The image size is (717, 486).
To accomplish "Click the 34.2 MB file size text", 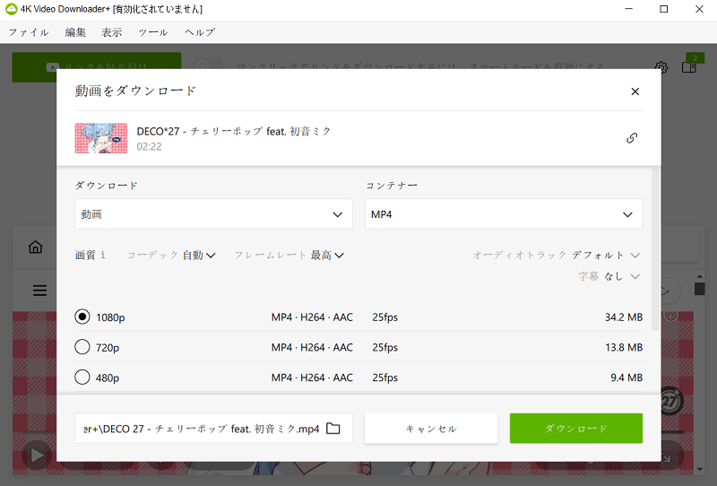I will pyautogui.click(x=623, y=317).
